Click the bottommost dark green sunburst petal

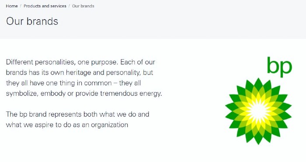258,139
